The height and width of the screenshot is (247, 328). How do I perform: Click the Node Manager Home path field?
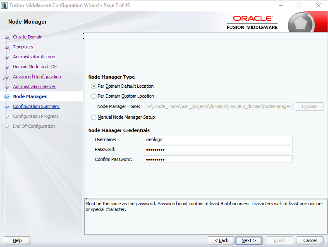click(218, 106)
